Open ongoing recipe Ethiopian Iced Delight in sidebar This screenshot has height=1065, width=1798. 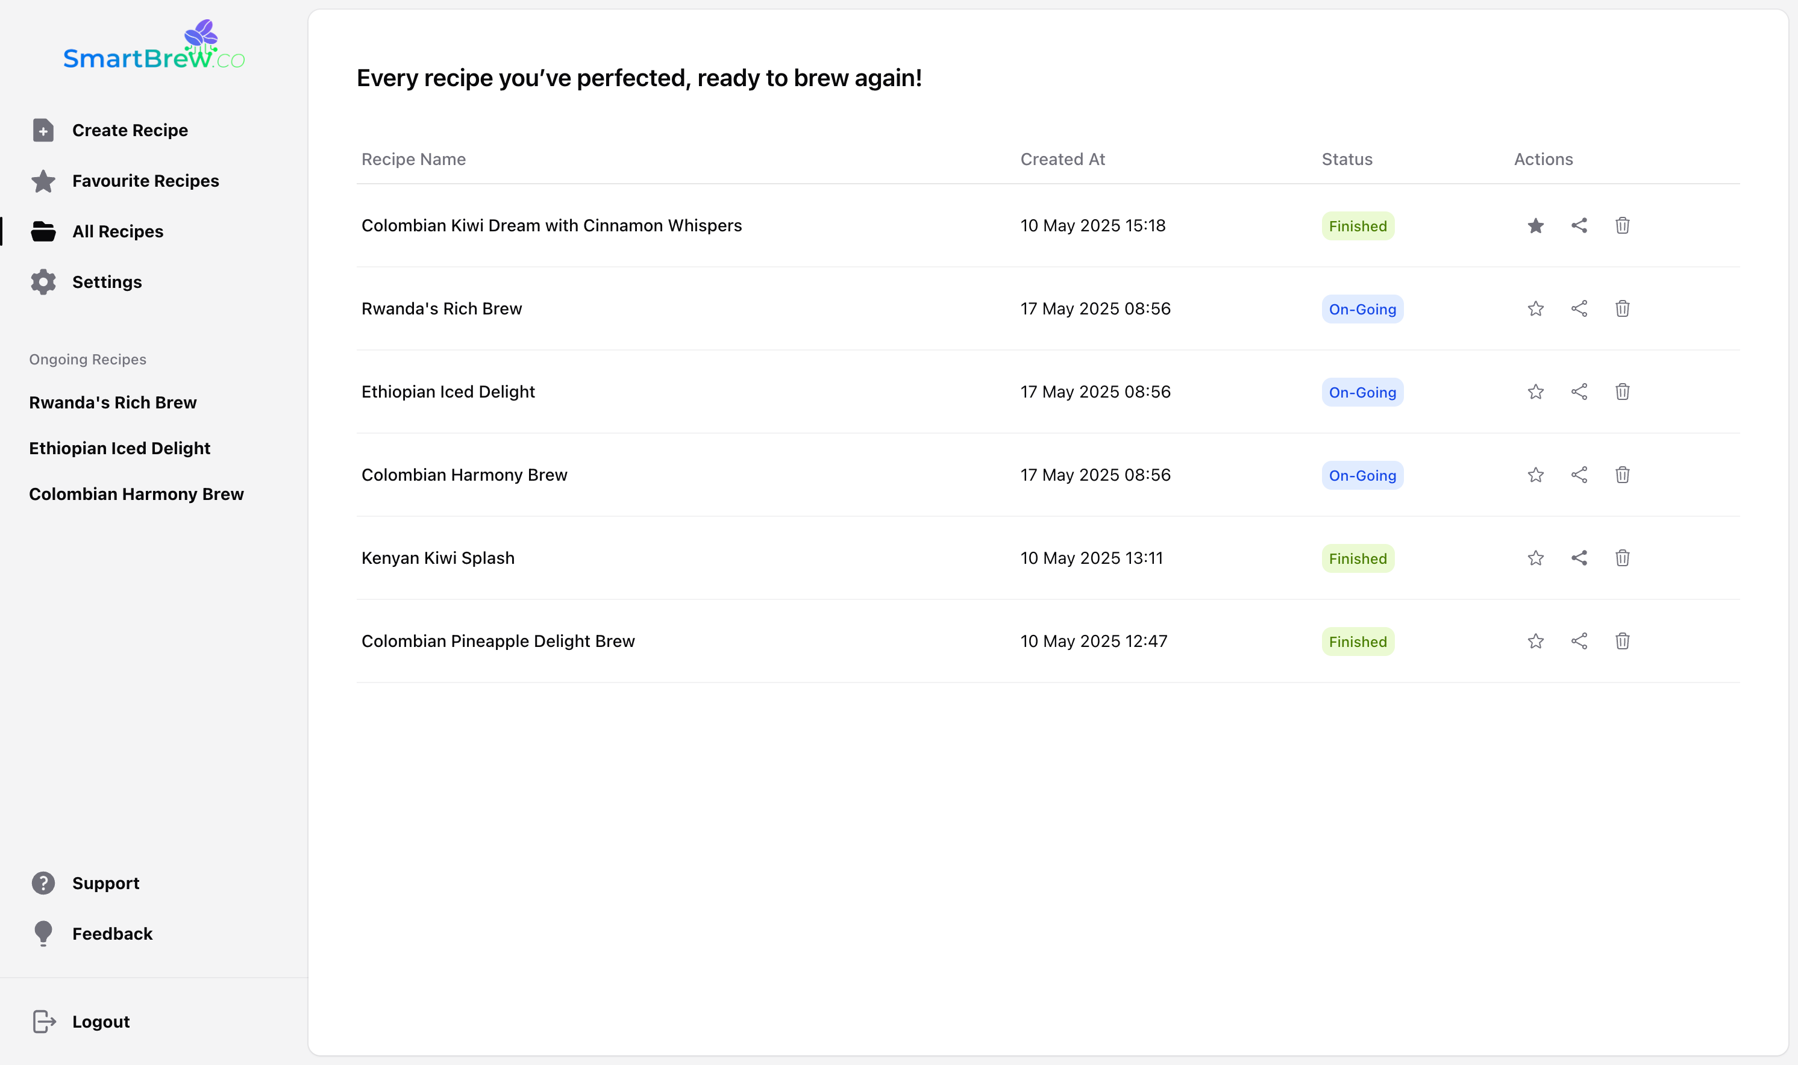[119, 449]
